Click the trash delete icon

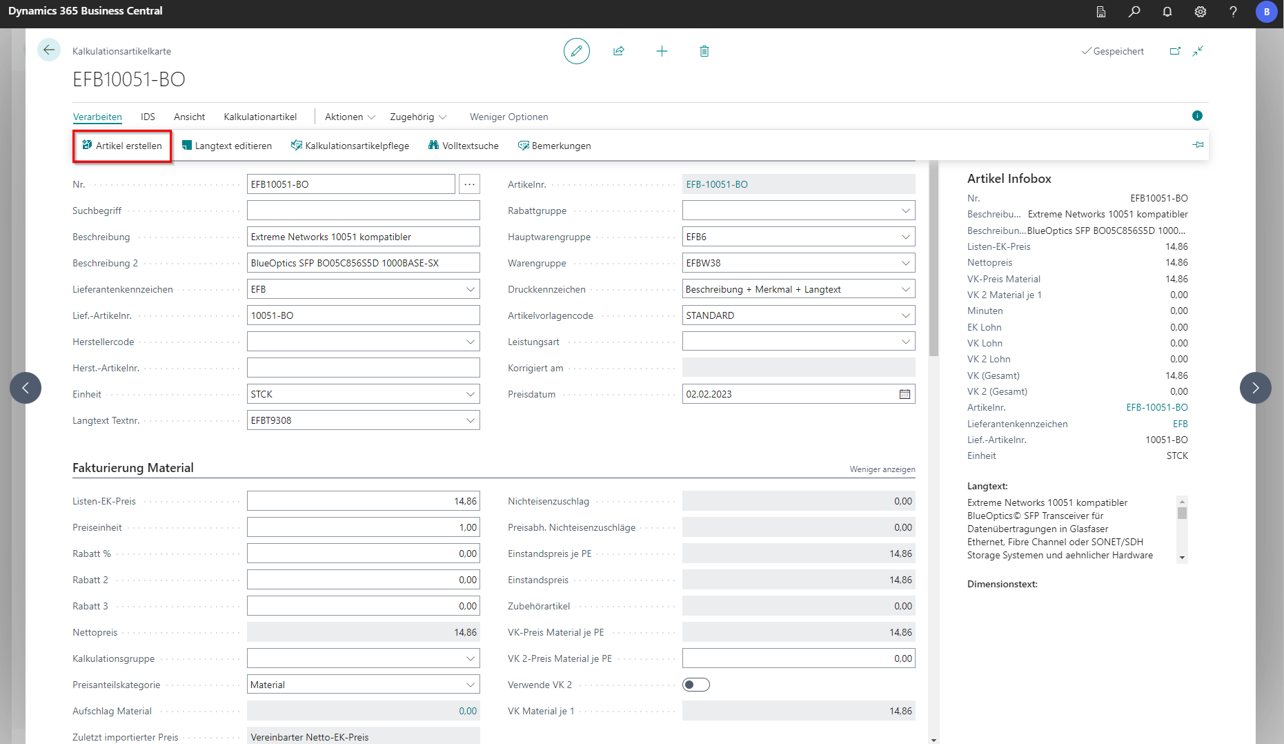coord(704,51)
